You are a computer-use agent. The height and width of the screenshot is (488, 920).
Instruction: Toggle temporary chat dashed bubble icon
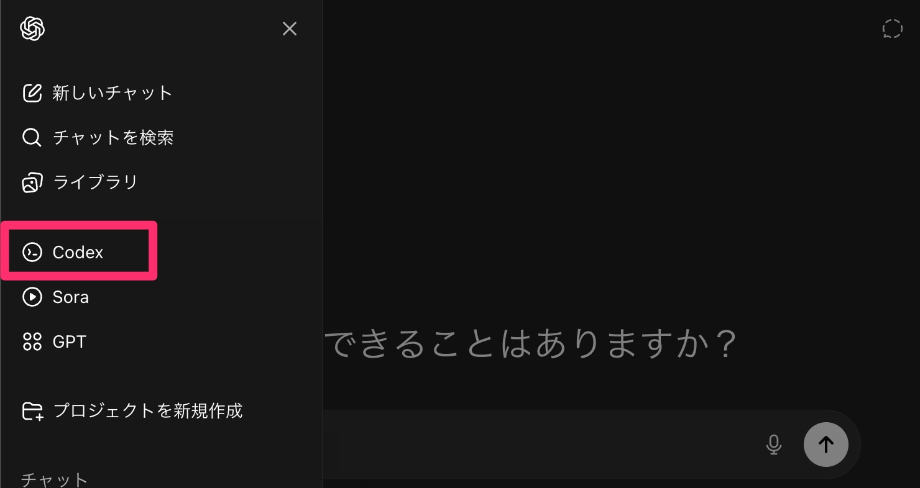coord(892,29)
